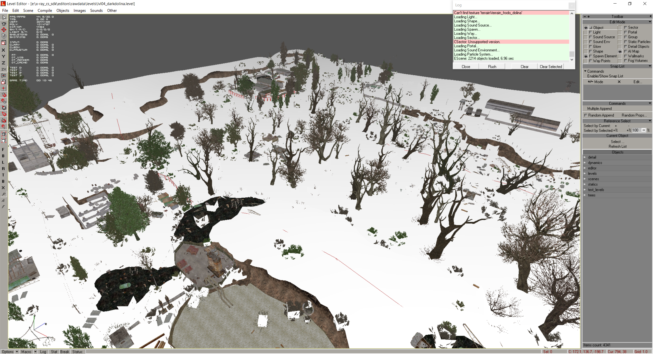653x354 pixels.
Task: Expand the trees tree folder
Action: pyautogui.click(x=585, y=195)
